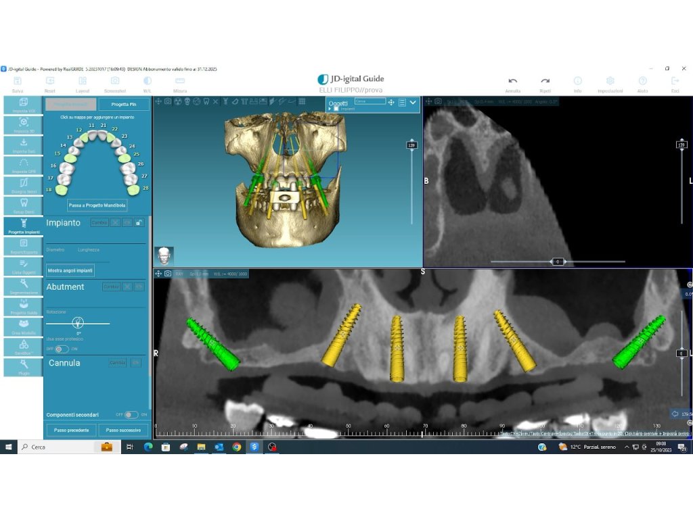Open the Setup Denti step

[24, 206]
